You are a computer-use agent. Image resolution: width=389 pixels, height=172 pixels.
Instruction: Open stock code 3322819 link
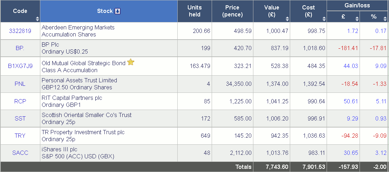(x=20, y=31)
